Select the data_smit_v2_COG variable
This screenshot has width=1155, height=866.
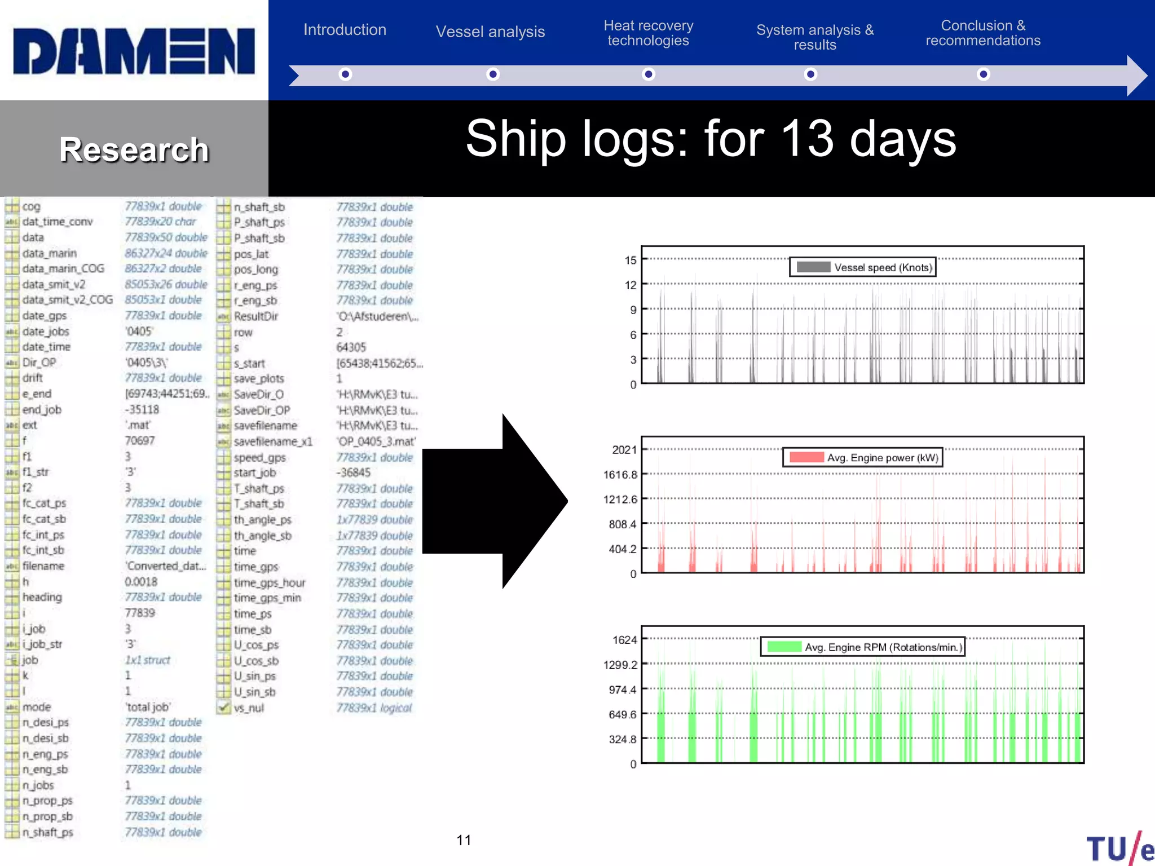pyautogui.click(x=67, y=300)
